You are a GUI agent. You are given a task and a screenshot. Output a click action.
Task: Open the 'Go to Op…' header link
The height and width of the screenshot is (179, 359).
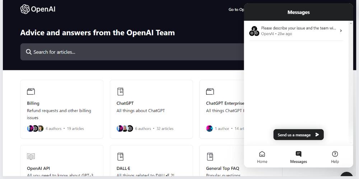coord(236,10)
